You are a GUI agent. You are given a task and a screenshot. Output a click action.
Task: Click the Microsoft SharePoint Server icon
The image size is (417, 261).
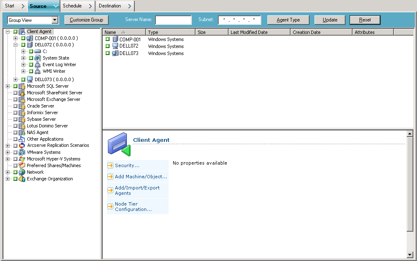click(x=22, y=93)
